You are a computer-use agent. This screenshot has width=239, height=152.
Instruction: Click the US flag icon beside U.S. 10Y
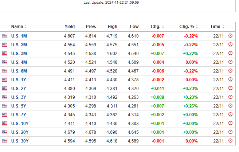point(5,123)
